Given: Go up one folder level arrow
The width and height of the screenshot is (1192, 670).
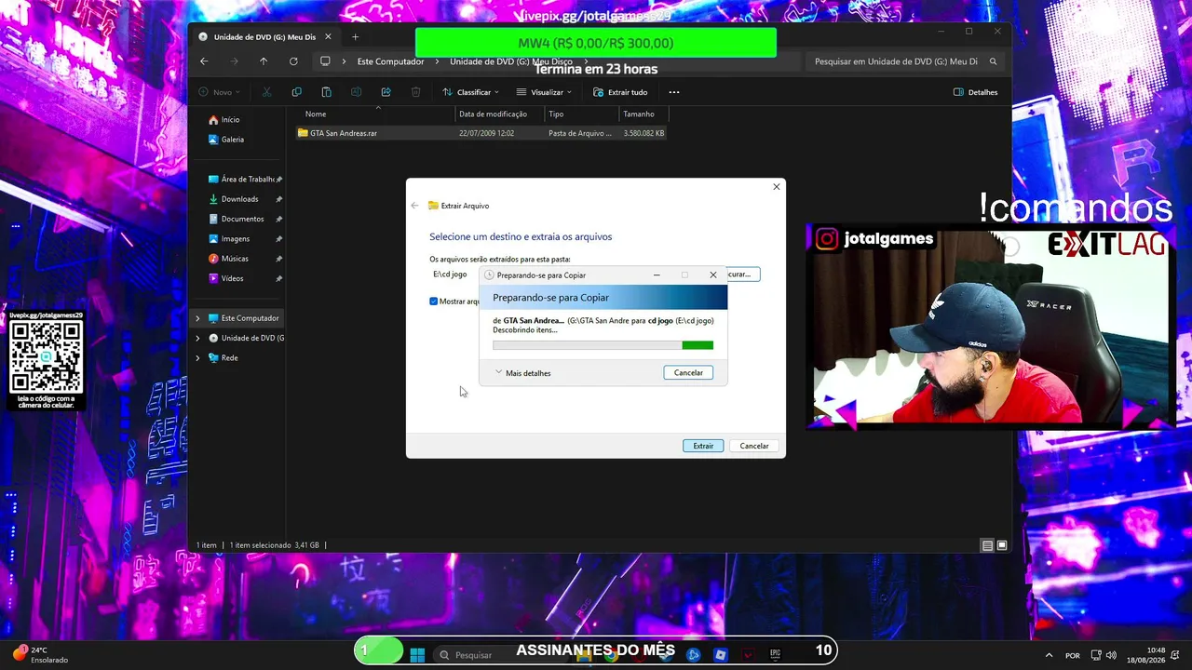Looking at the screenshot, I should 264,61.
